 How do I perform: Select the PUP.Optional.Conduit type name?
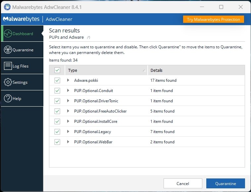point(93,91)
